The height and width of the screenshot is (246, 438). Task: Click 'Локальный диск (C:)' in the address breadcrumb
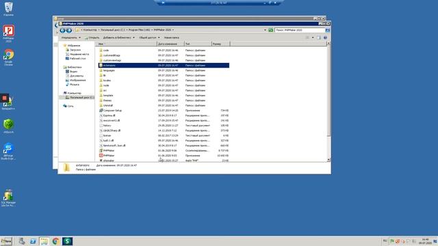tap(113, 30)
